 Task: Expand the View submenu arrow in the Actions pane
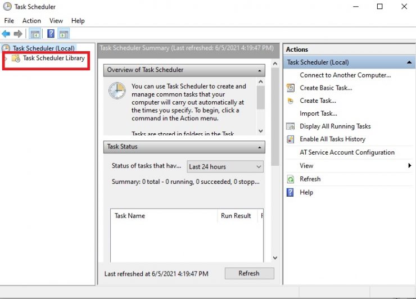[410, 166]
